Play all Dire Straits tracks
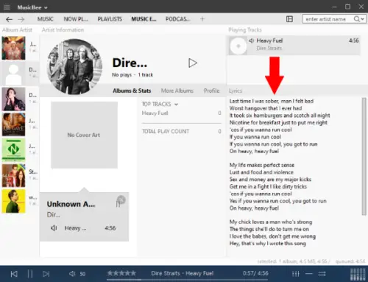368x282 pixels. [x=193, y=63]
